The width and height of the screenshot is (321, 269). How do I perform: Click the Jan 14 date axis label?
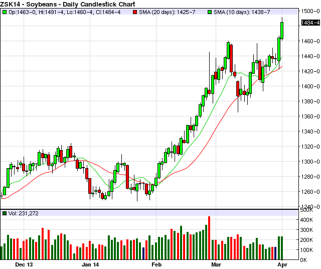click(x=90, y=264)
